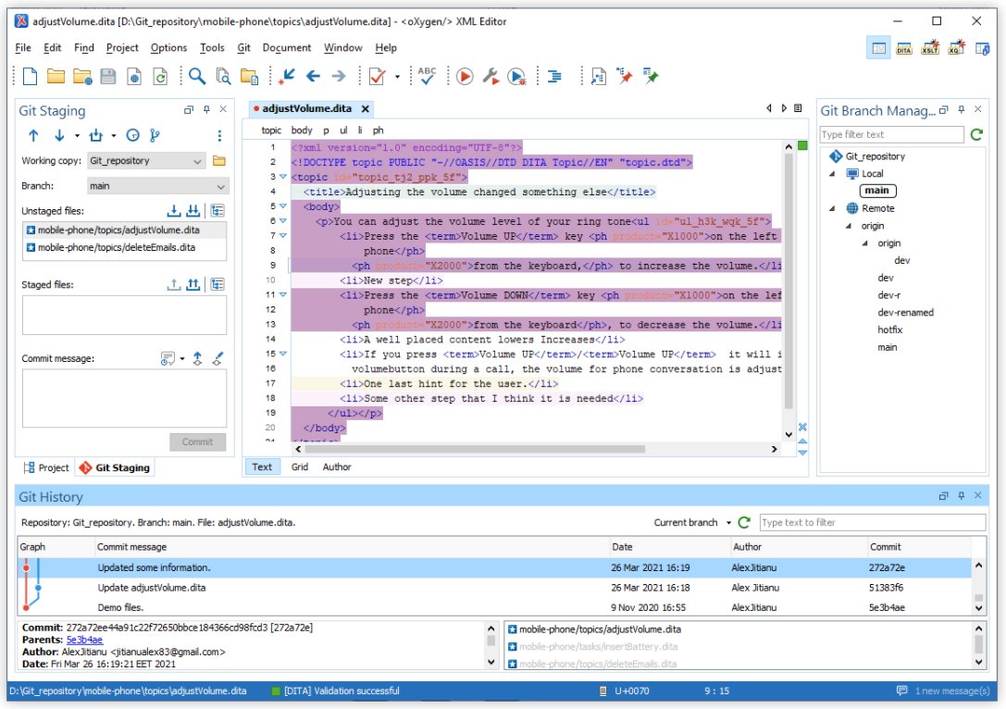Image resolution: width=1006 pixels, height=709 pixels.
Task: Open parent commit 5e3b4ae link
Action: tap(84, 640)
